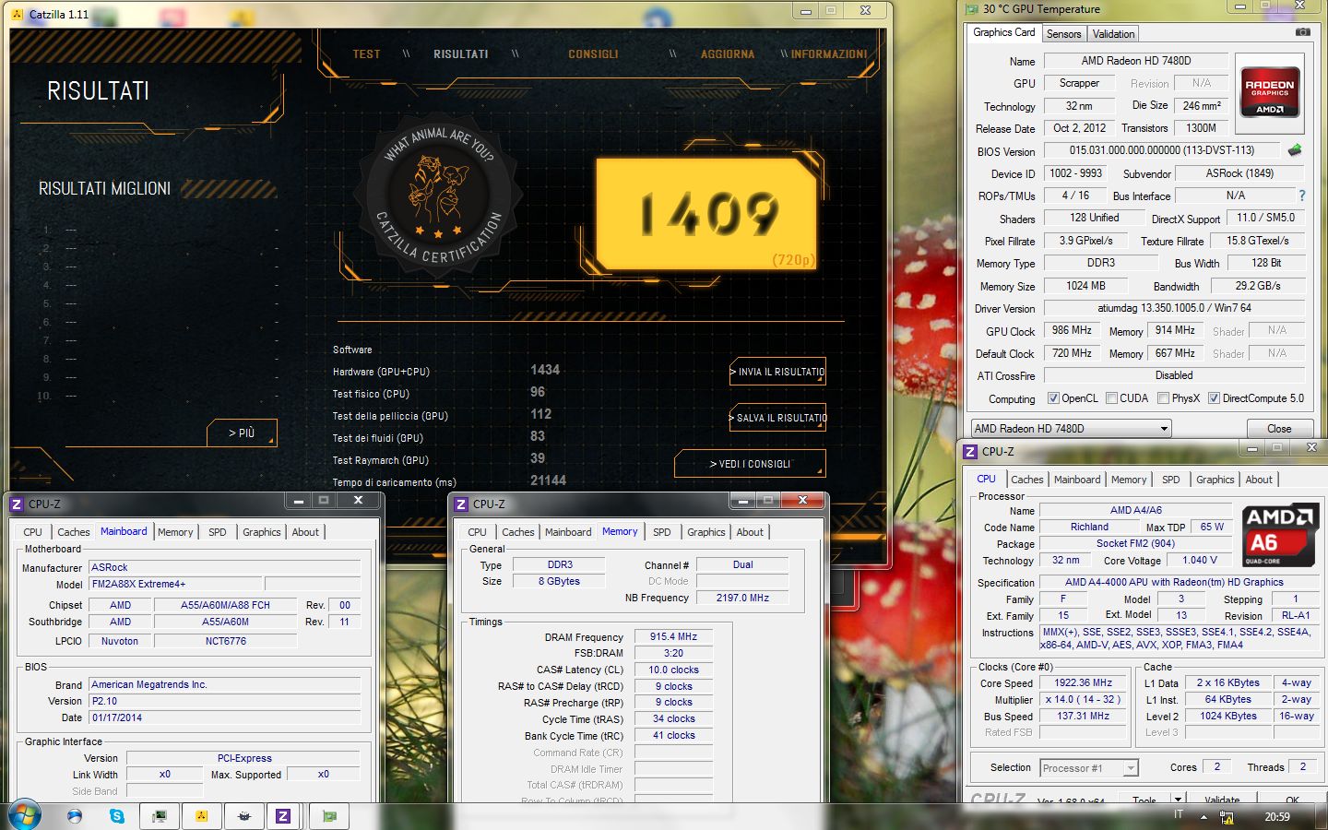Screen dimensions: 1328x830
Task: Open the AMD Radeon HD 7480D GPU dropdown
Action: click(x=1072, y=428)
